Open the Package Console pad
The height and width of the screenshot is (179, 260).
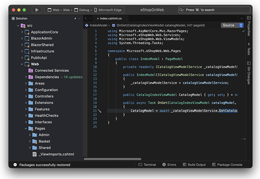(x=227, y=165)
